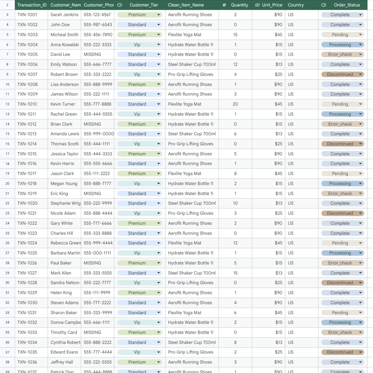Screen dimensions: 373x373
Task: Click the dropdown-type icon beside Customer_Tier header
Action: pyautogui.click(x=119, y=5)
